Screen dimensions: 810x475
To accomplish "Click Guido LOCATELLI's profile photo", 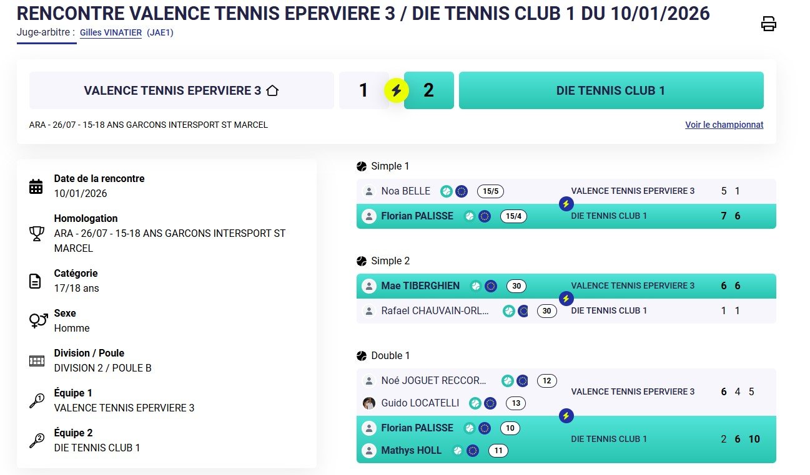I will (369, 403).
